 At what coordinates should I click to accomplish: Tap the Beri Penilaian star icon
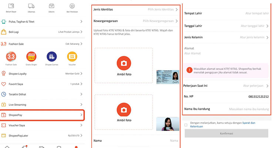click(72, 6)
